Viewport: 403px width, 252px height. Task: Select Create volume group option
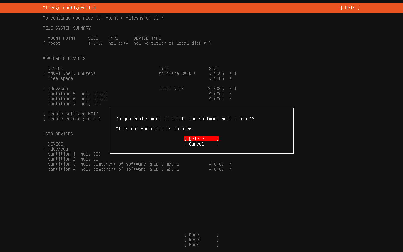(x=73, y=119)
